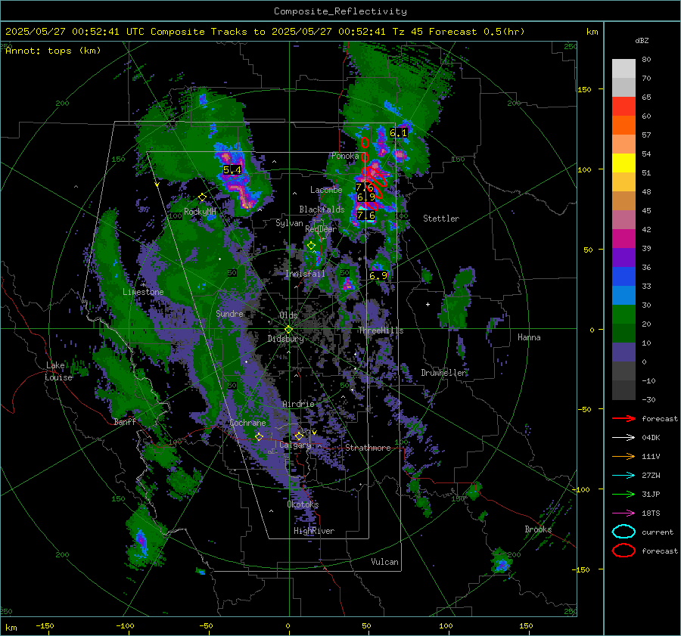This screenshot has height=636, width=681.
Task: Click the yellow diamond marker below RedDeer
Action: (311, 246)
